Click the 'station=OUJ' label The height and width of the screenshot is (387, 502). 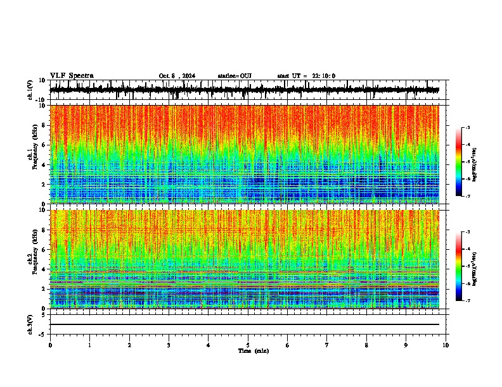235,76
